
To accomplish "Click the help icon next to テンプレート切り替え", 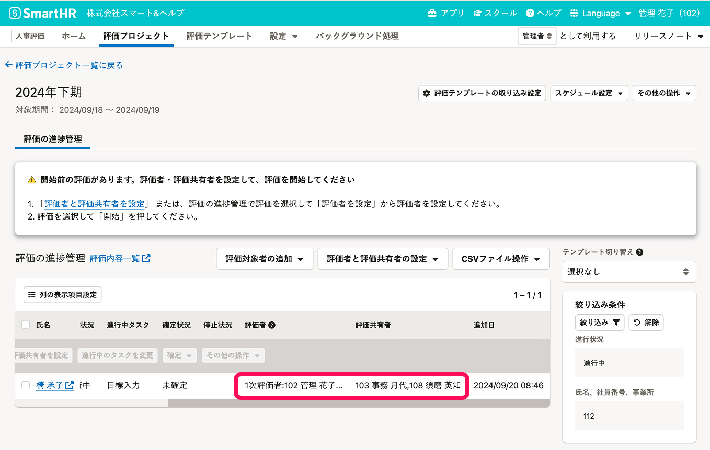I will (x=639, y=252).
